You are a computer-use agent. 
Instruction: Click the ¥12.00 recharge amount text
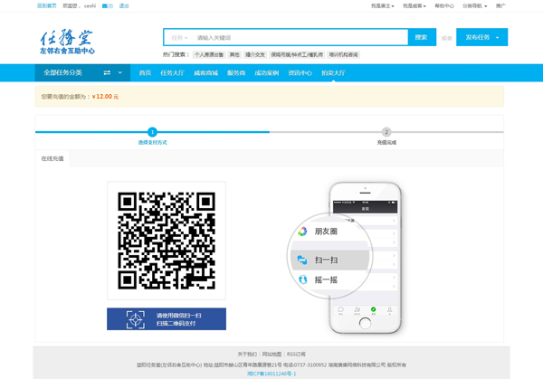click(105, 97)
